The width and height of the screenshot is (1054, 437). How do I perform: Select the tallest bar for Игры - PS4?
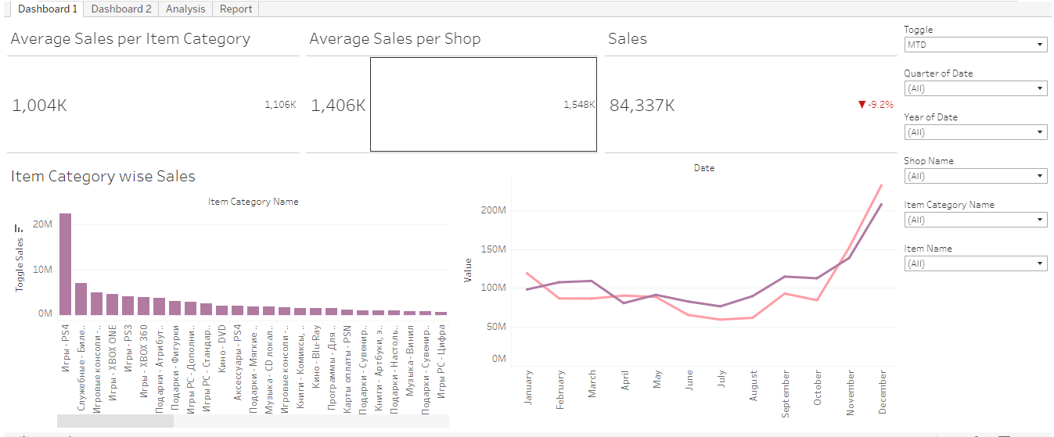click(x=65, y=263)
